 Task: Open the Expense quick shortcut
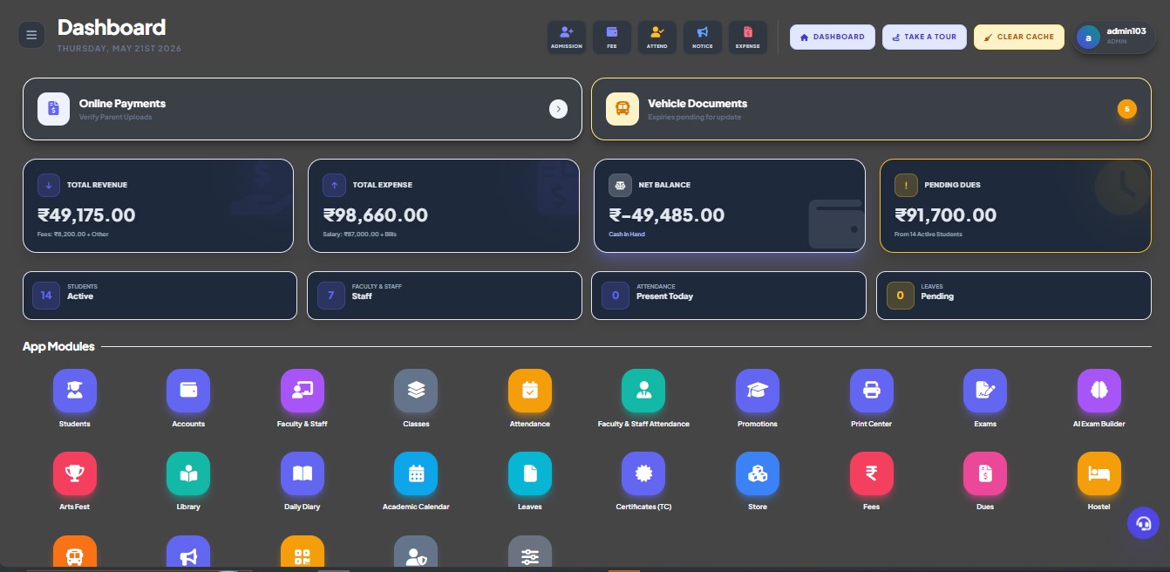[748, 37]
